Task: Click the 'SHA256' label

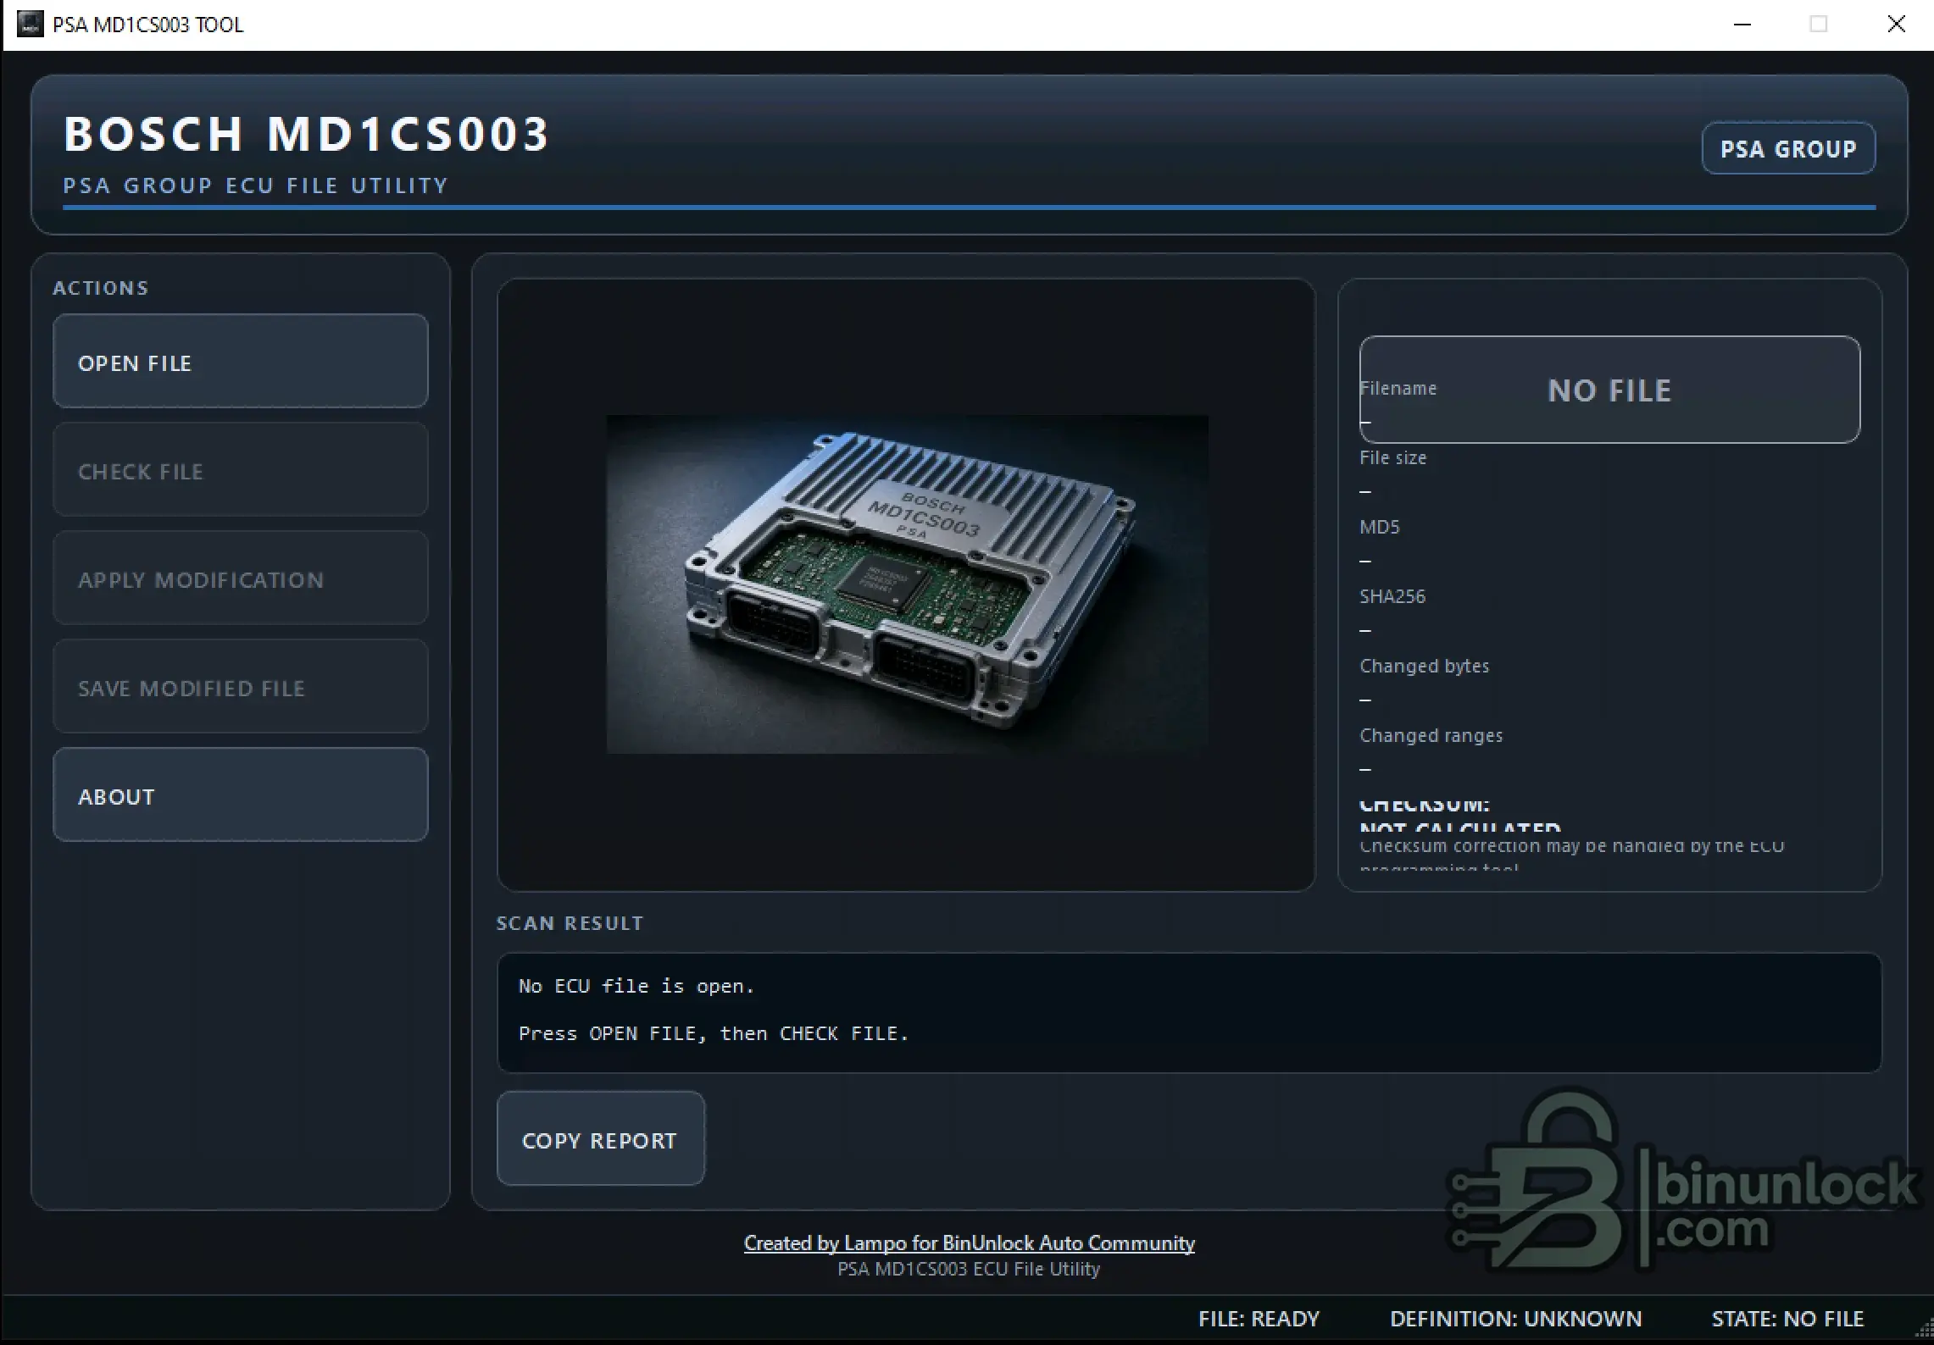Action: point(1392,597)
